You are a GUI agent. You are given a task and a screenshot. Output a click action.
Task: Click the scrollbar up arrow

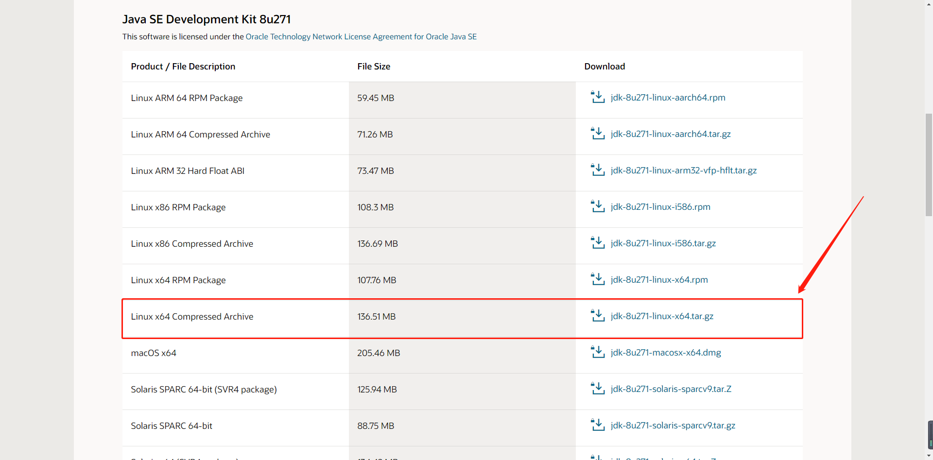click(x=929, y=3)
